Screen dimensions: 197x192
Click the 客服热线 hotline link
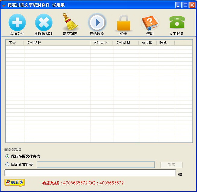click(x=83, y=183)
